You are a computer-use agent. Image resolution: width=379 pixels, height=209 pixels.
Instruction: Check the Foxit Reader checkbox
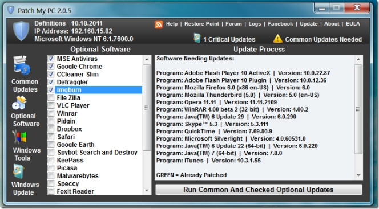pyautogui.click(x=51, y=191)
